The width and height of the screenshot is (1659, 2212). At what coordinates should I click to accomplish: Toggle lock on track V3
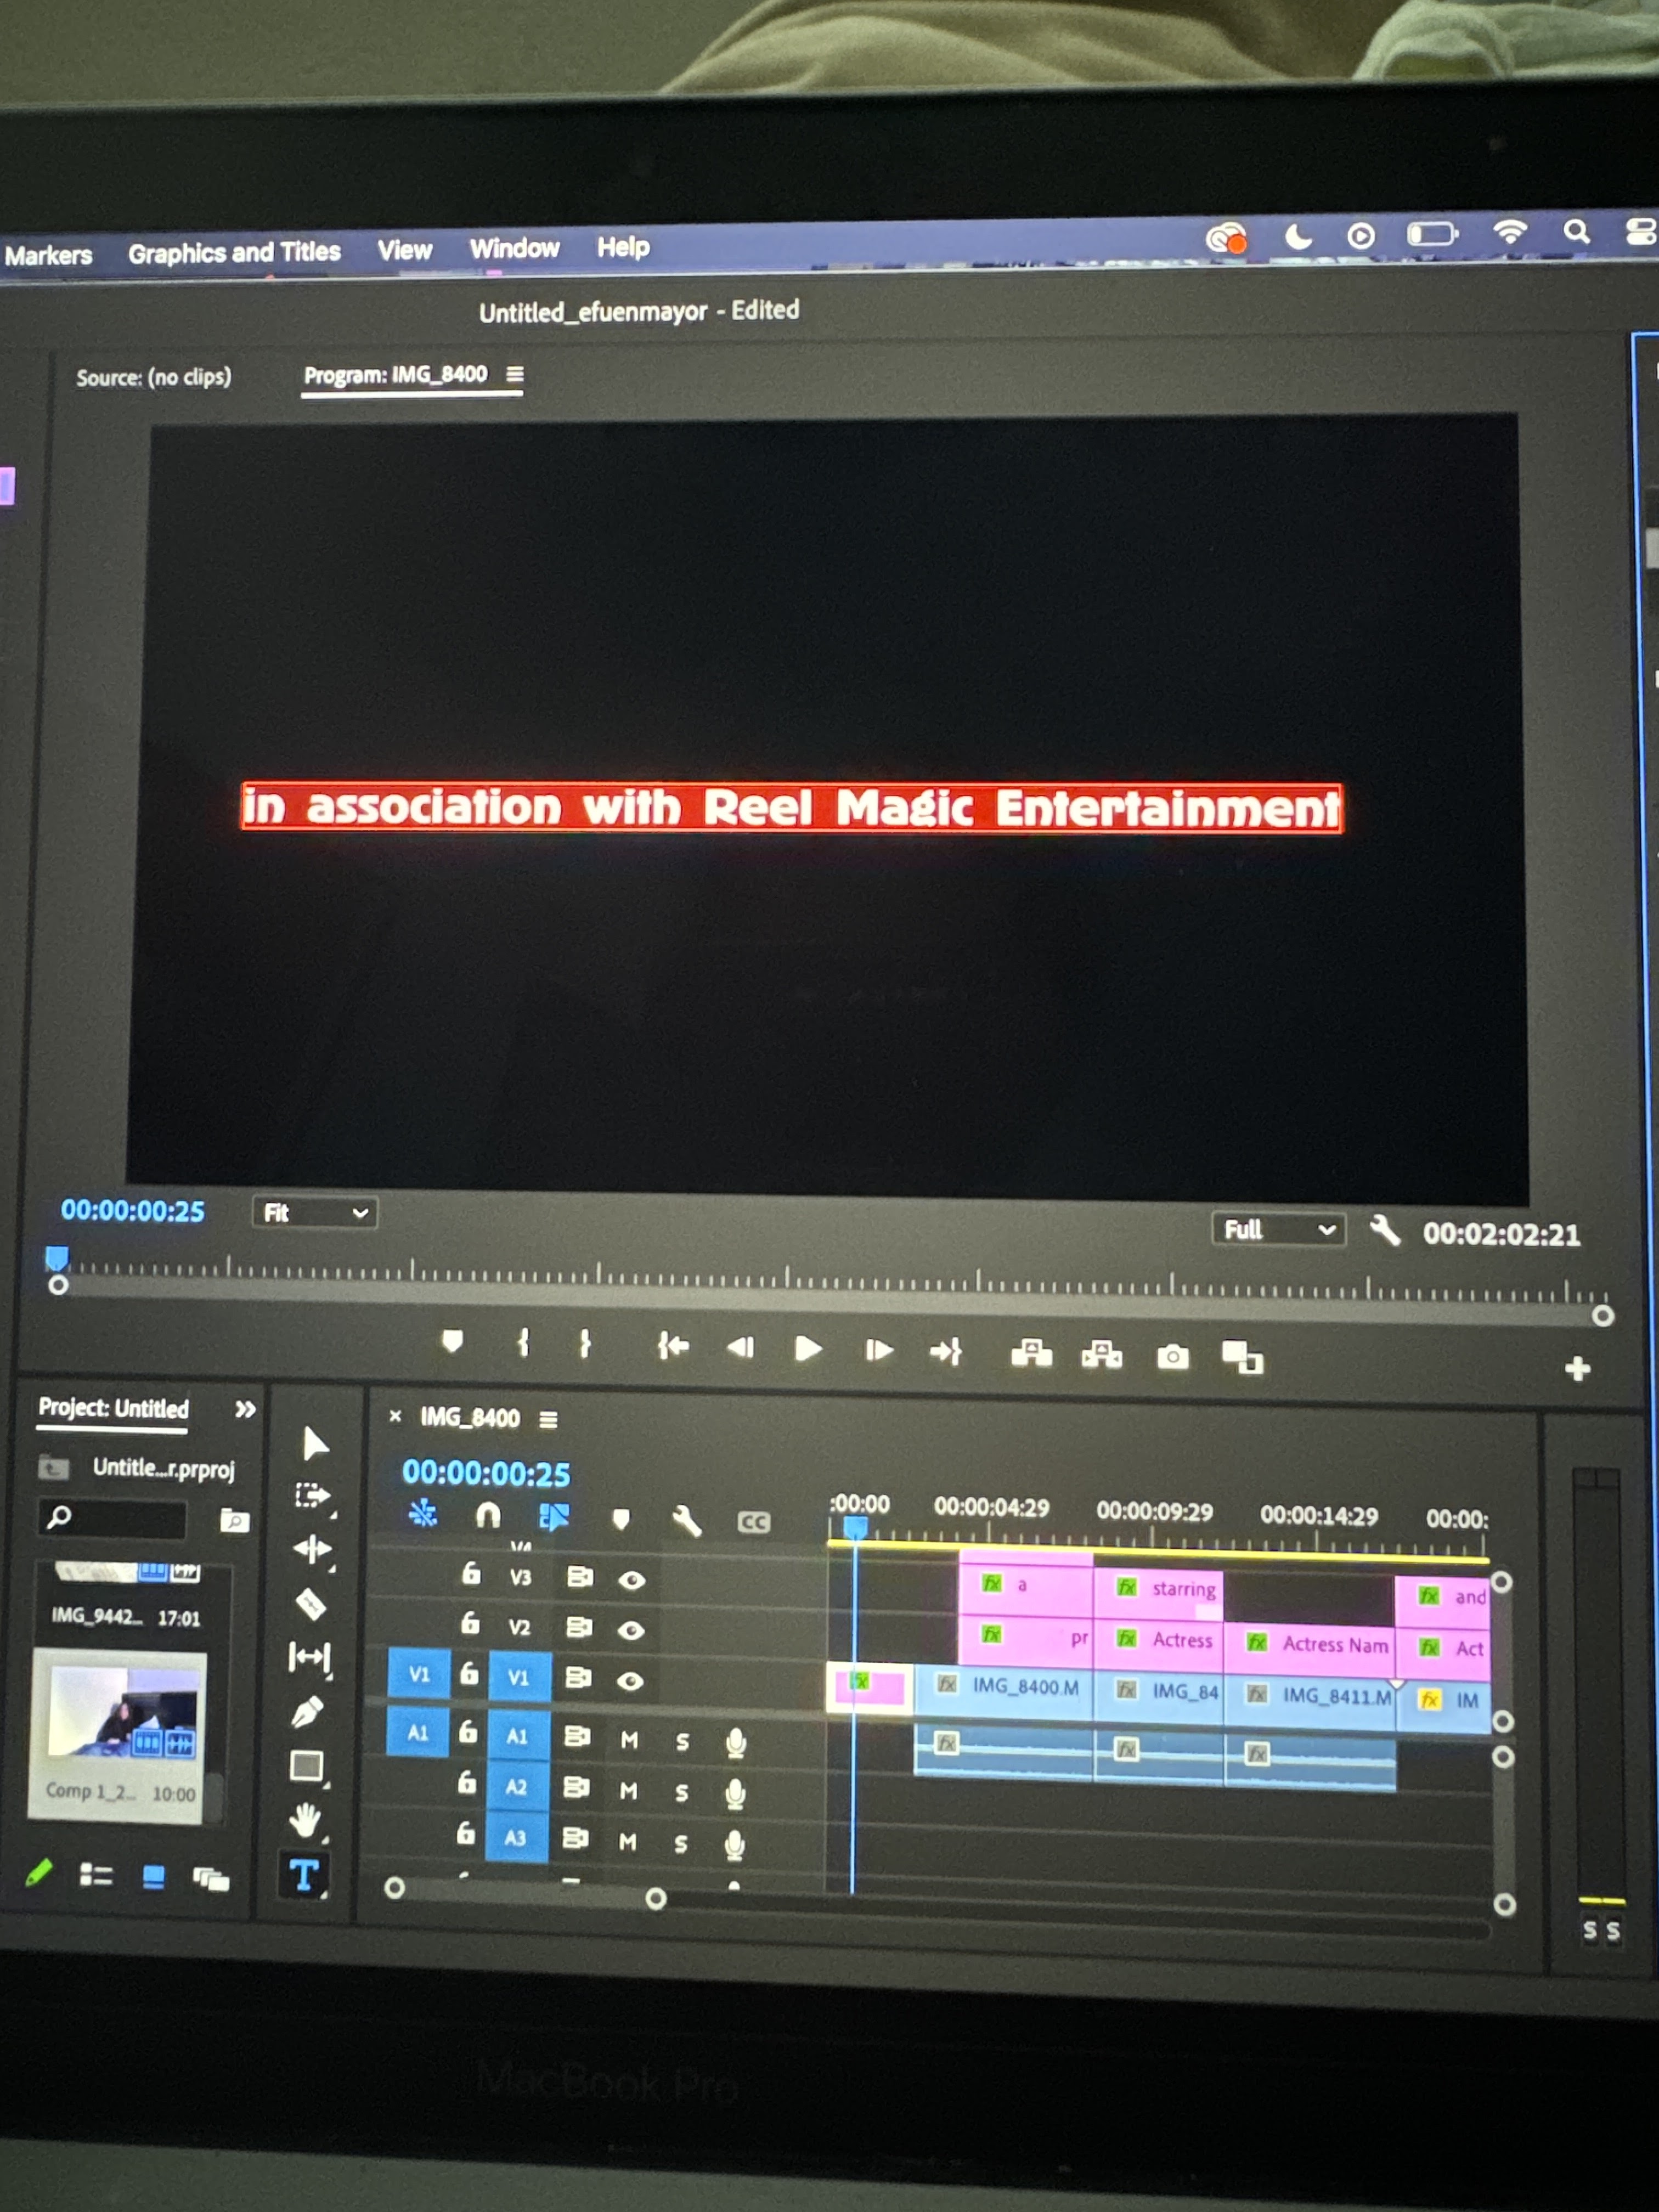click(x=471, y=1574)
